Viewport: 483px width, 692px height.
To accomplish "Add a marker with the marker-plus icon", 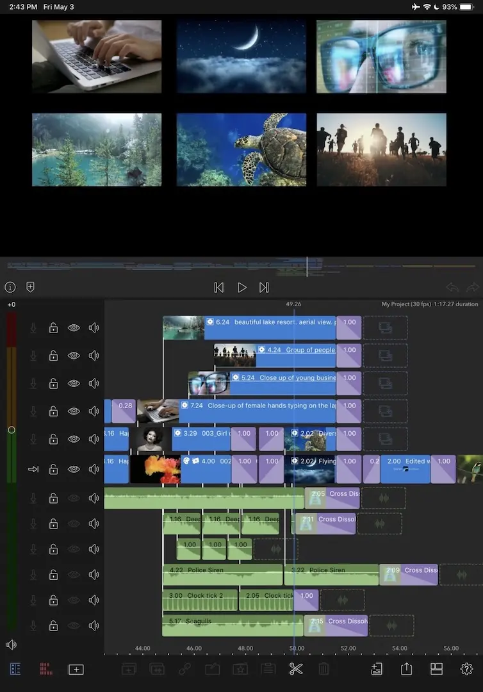I will coord(30,287).
